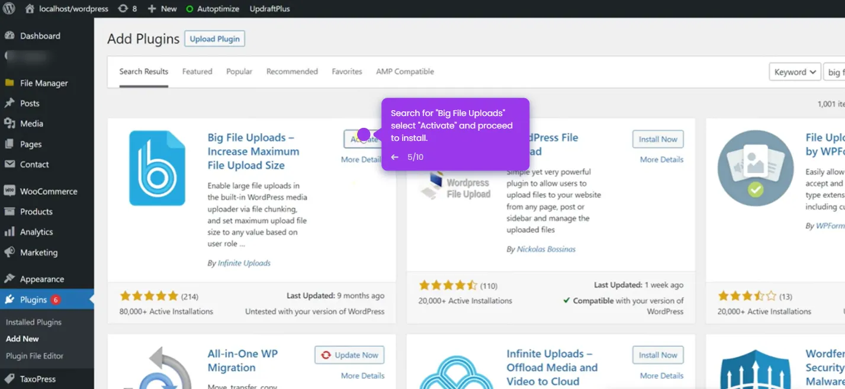Click the WooCommerce icon

click(x=9, y=191)
